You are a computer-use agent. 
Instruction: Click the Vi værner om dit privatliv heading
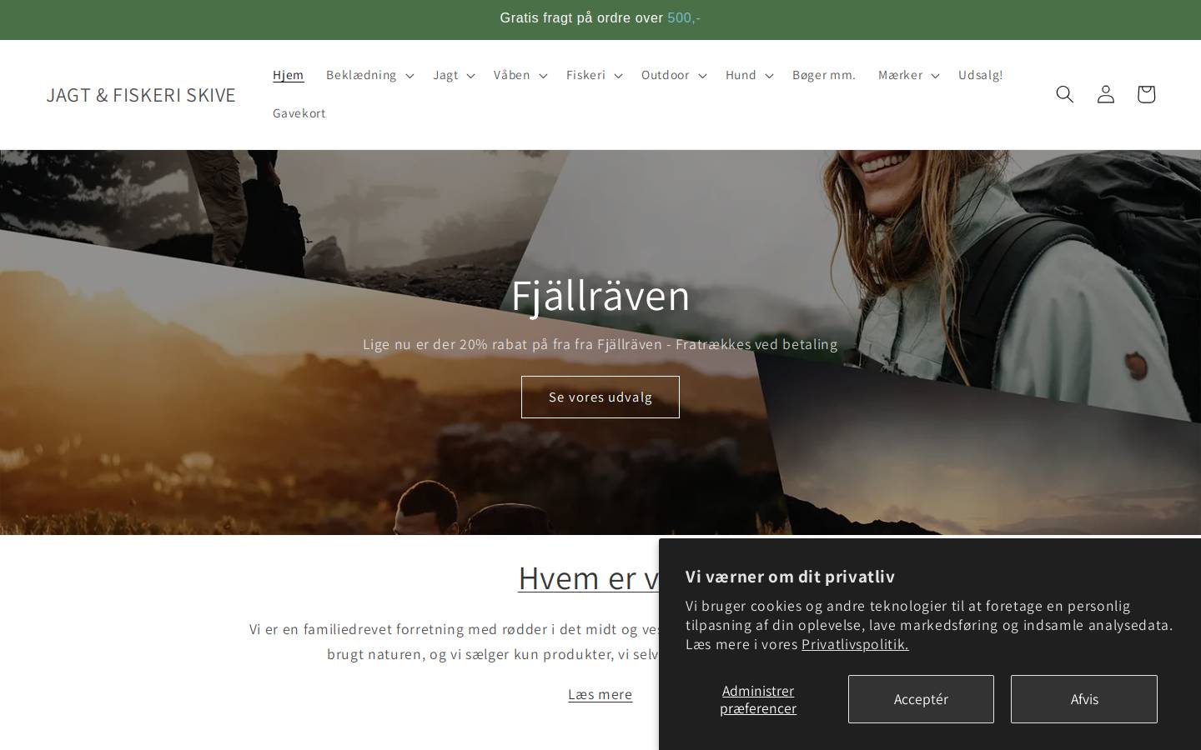pos(790,577)
